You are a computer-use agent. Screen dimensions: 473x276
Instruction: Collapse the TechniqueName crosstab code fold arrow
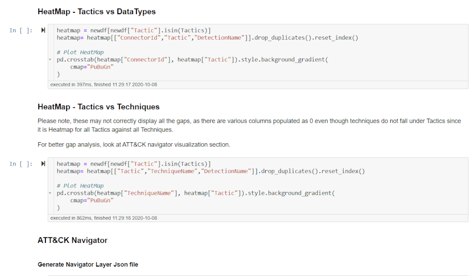point(50,193)
